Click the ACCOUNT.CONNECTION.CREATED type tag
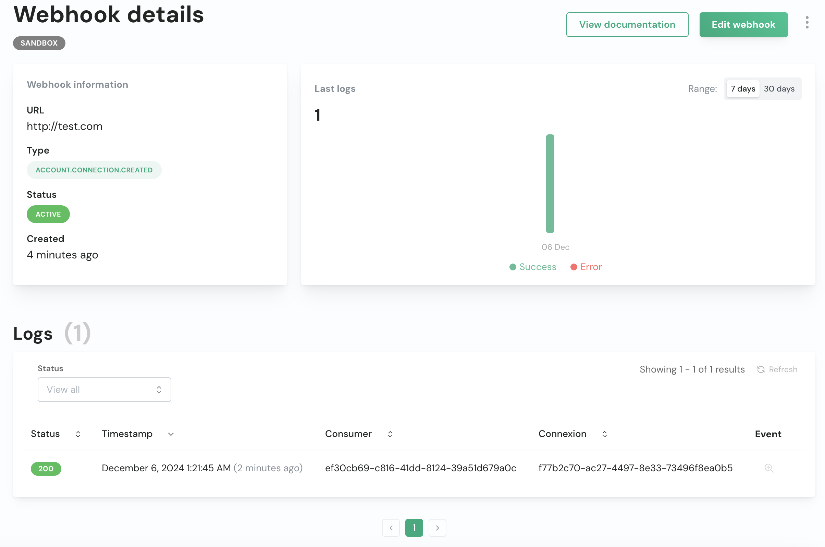 click(94, 170)
